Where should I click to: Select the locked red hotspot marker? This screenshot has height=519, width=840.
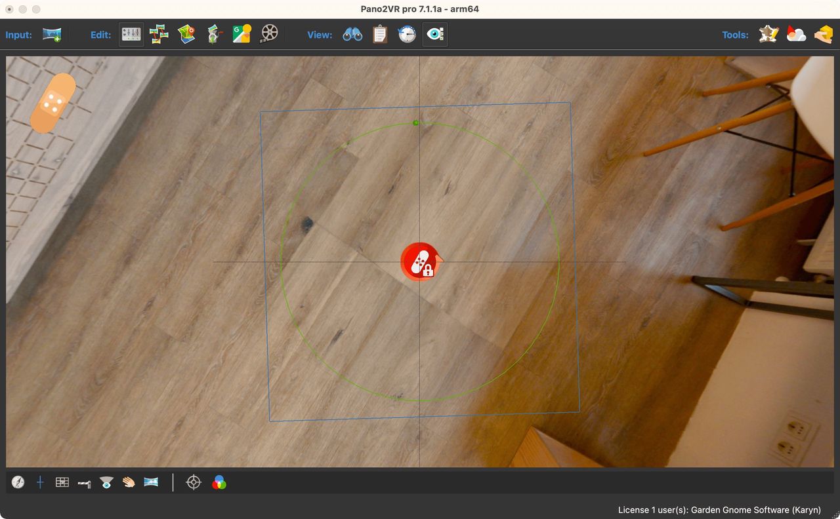420,261
